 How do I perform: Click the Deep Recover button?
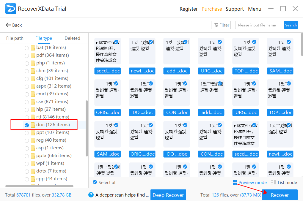(x=168, y=195)
